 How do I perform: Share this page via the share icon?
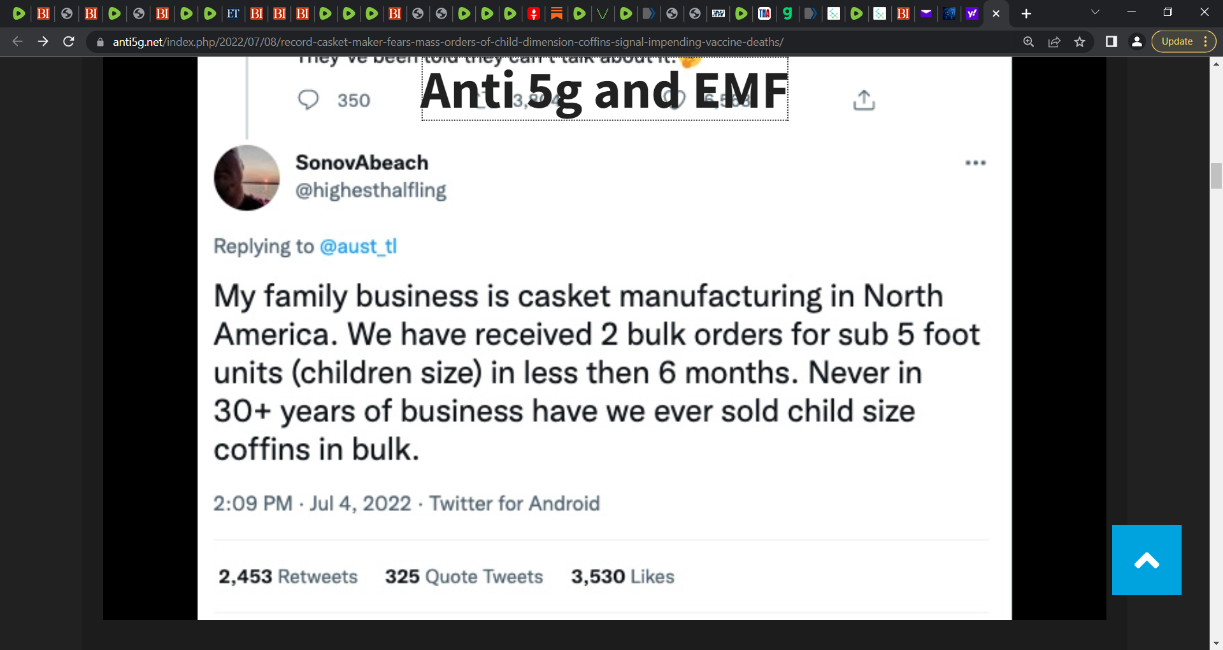pyautogui.click(x=1054, y=41)
